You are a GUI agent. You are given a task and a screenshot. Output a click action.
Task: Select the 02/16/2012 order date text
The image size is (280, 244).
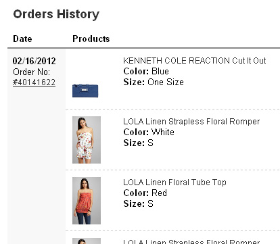[x=34, y=61]
